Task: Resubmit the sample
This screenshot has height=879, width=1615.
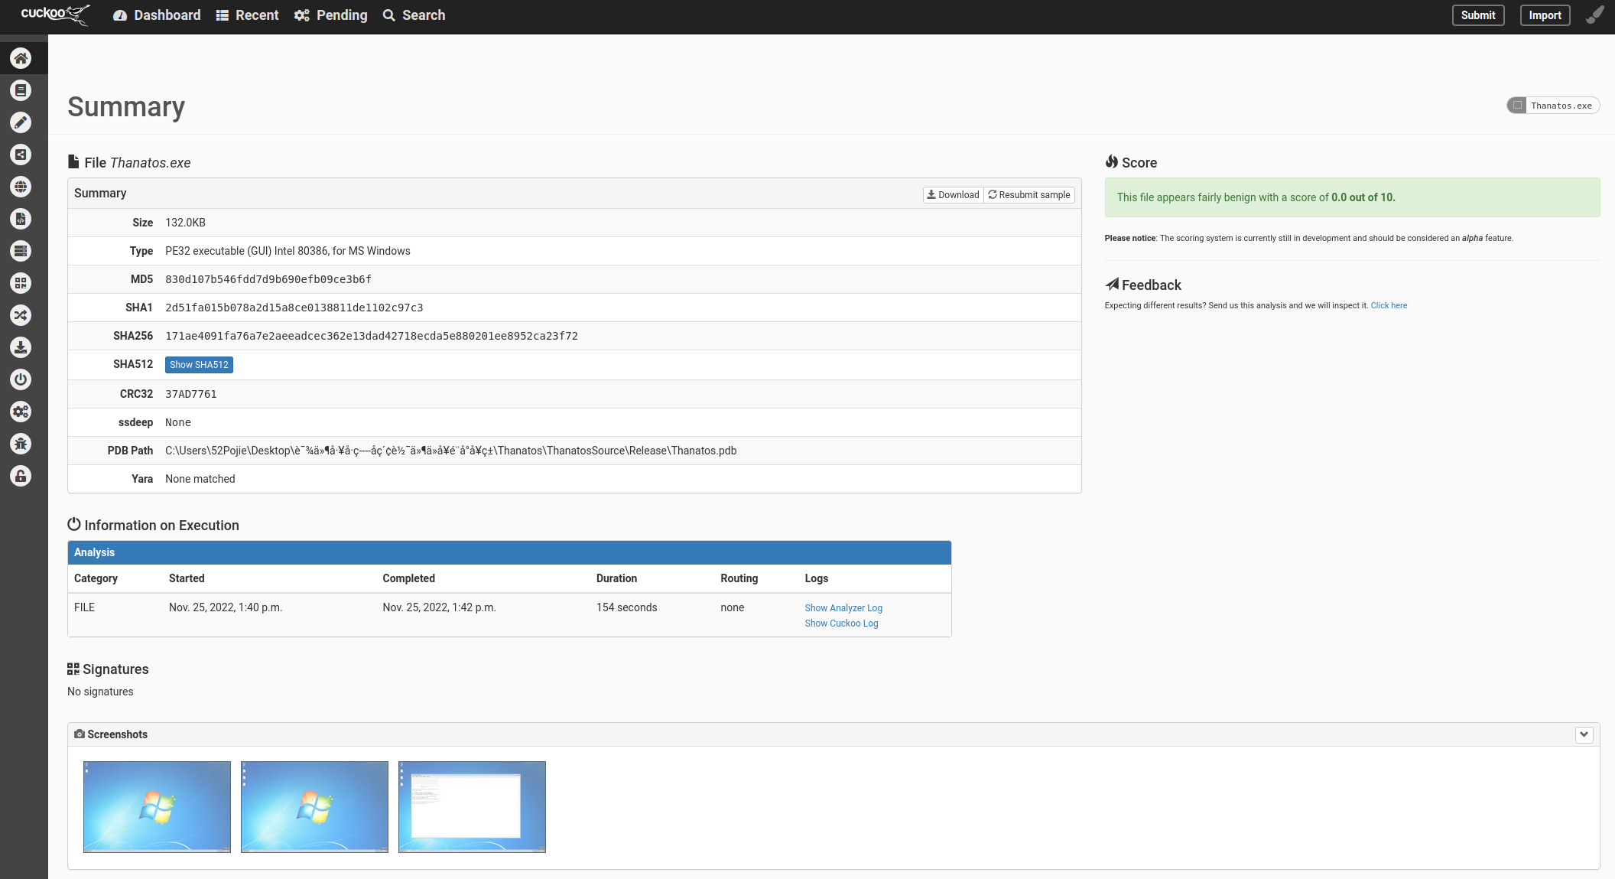Action: pos(1029,195)
